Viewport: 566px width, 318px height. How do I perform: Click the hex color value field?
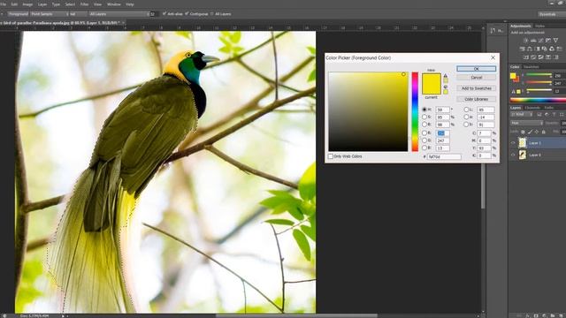click(x=444, y=156)
